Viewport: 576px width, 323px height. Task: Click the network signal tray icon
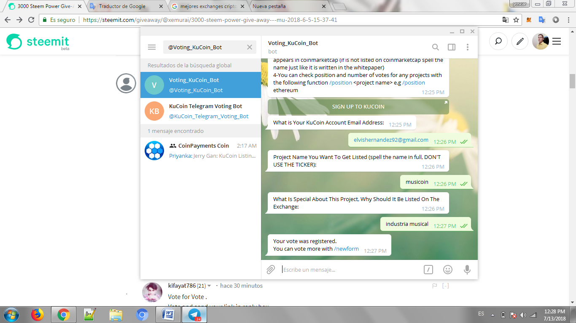click(533, 315)
